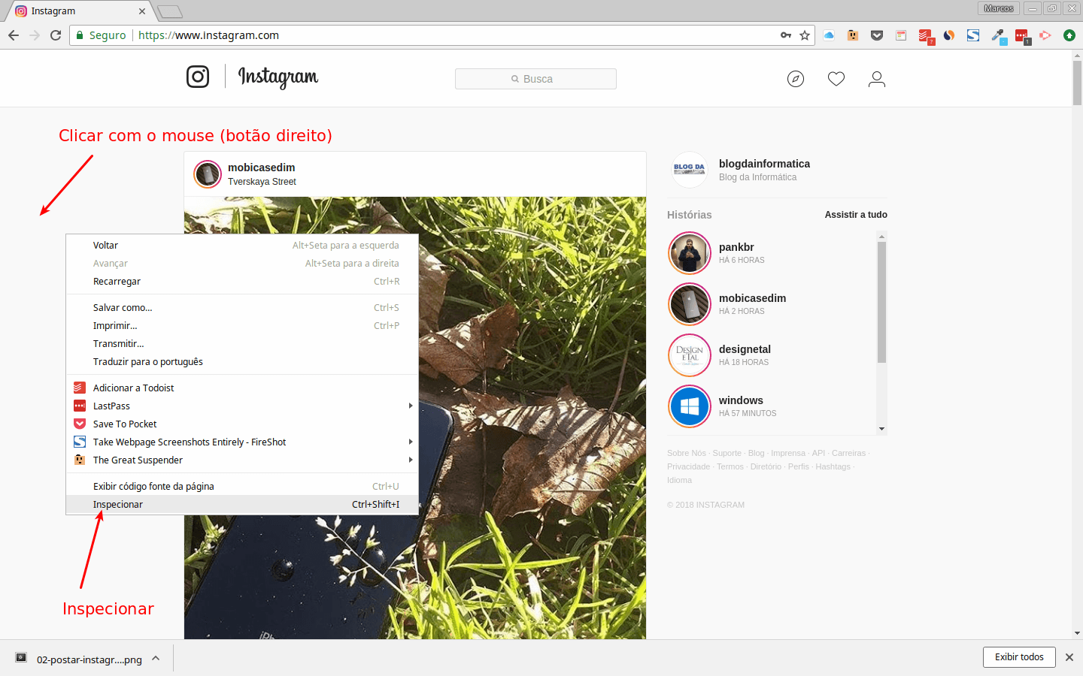Open mobicasedim post avatar
The width and height of the screenshot is (1083, 676).
coord(208,174)
